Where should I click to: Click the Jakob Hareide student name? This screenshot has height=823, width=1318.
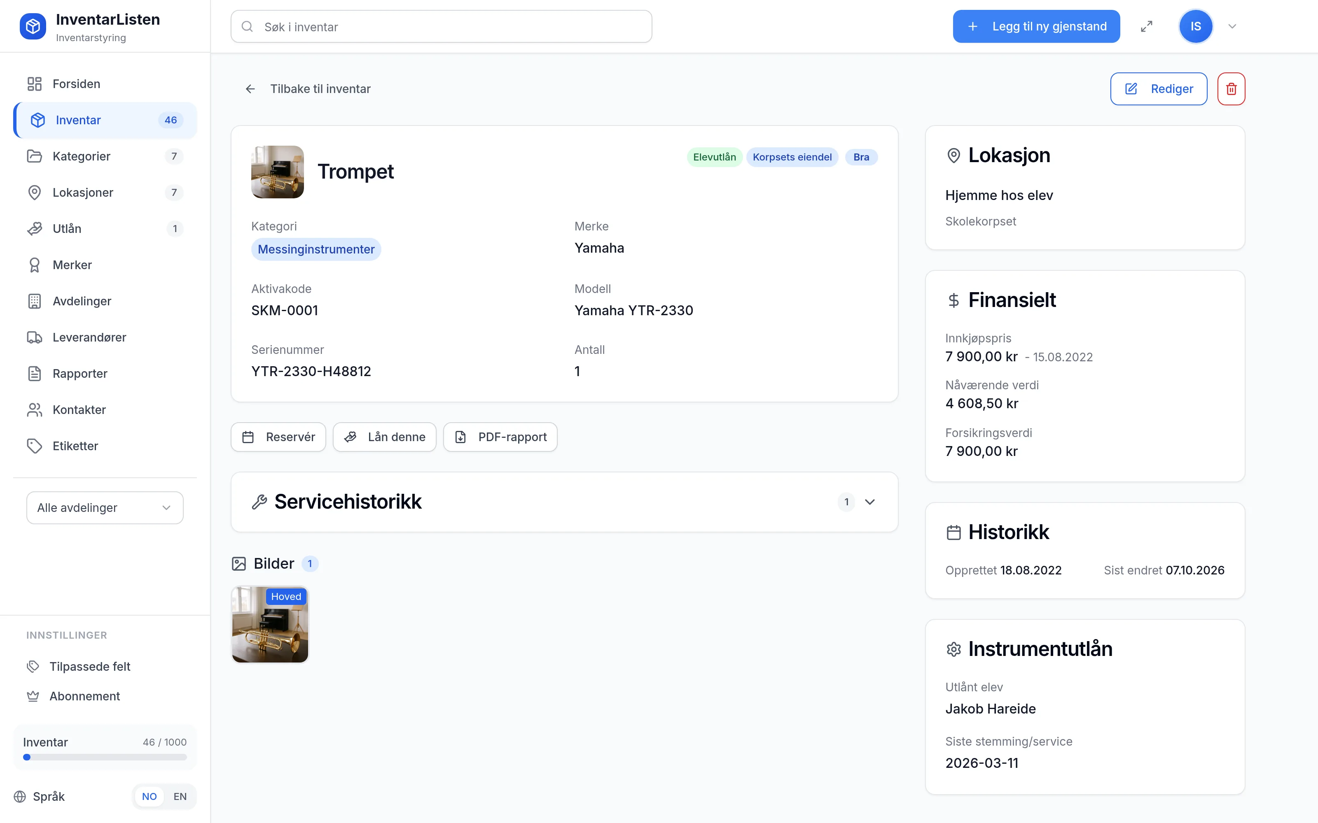click(990, 709)
